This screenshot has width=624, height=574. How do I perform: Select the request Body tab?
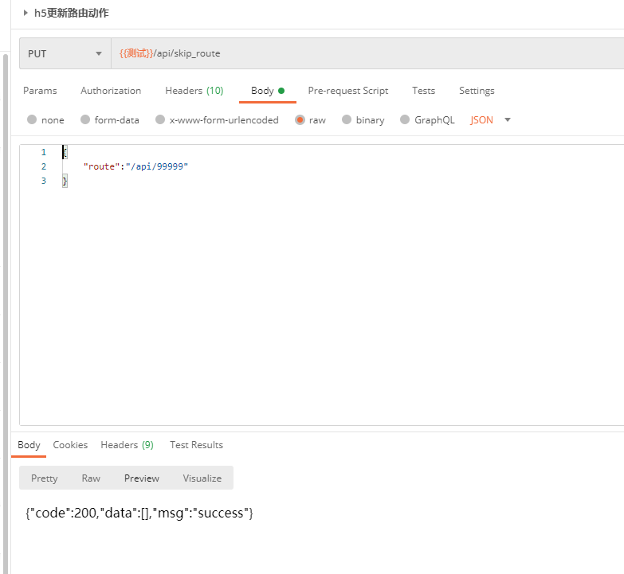click(x=268, y=91)
